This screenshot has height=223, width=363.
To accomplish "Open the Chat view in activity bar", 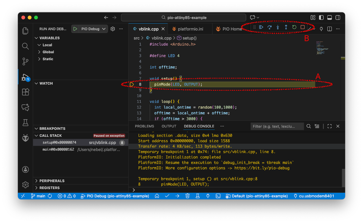I will pyautogui.click(x=25, y=107).
